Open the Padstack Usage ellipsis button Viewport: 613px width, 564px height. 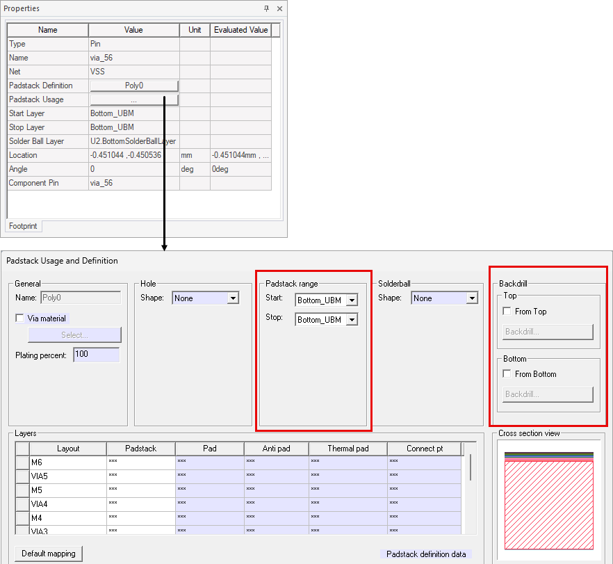[134, 99]
